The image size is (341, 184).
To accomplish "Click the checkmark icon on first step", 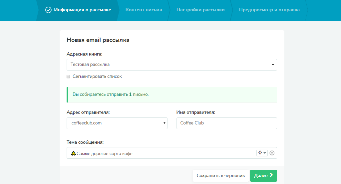I will [x=48, y=10].
